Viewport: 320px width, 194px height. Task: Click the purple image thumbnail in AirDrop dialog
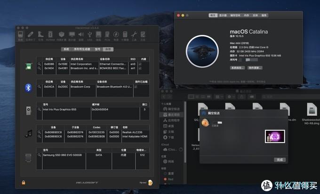[x=275, y=136]
